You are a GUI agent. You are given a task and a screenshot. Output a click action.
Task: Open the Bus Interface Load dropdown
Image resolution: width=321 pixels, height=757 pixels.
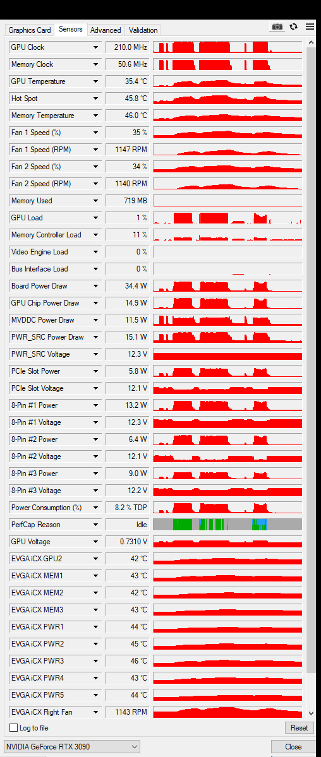pos(95,269)
